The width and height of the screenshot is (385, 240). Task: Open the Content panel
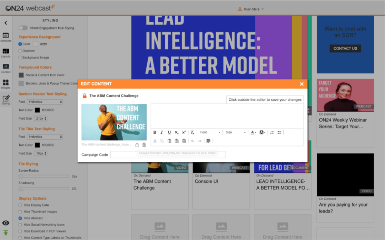pyautogui.click(x=6, y=69)
